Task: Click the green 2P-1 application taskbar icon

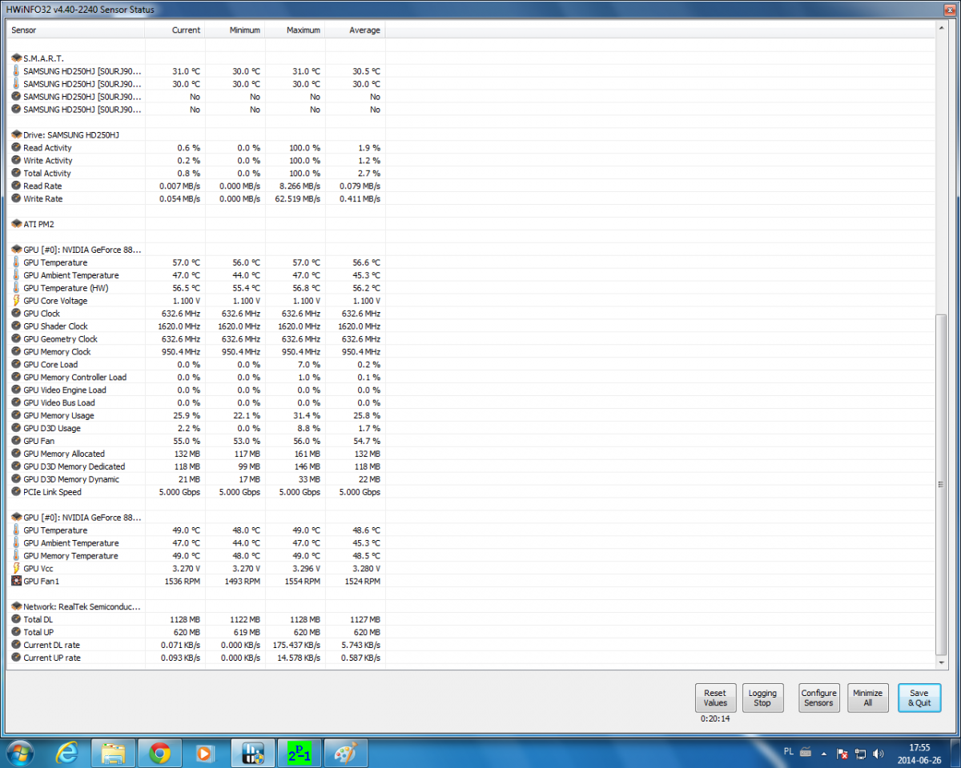Action: point(298,753)
